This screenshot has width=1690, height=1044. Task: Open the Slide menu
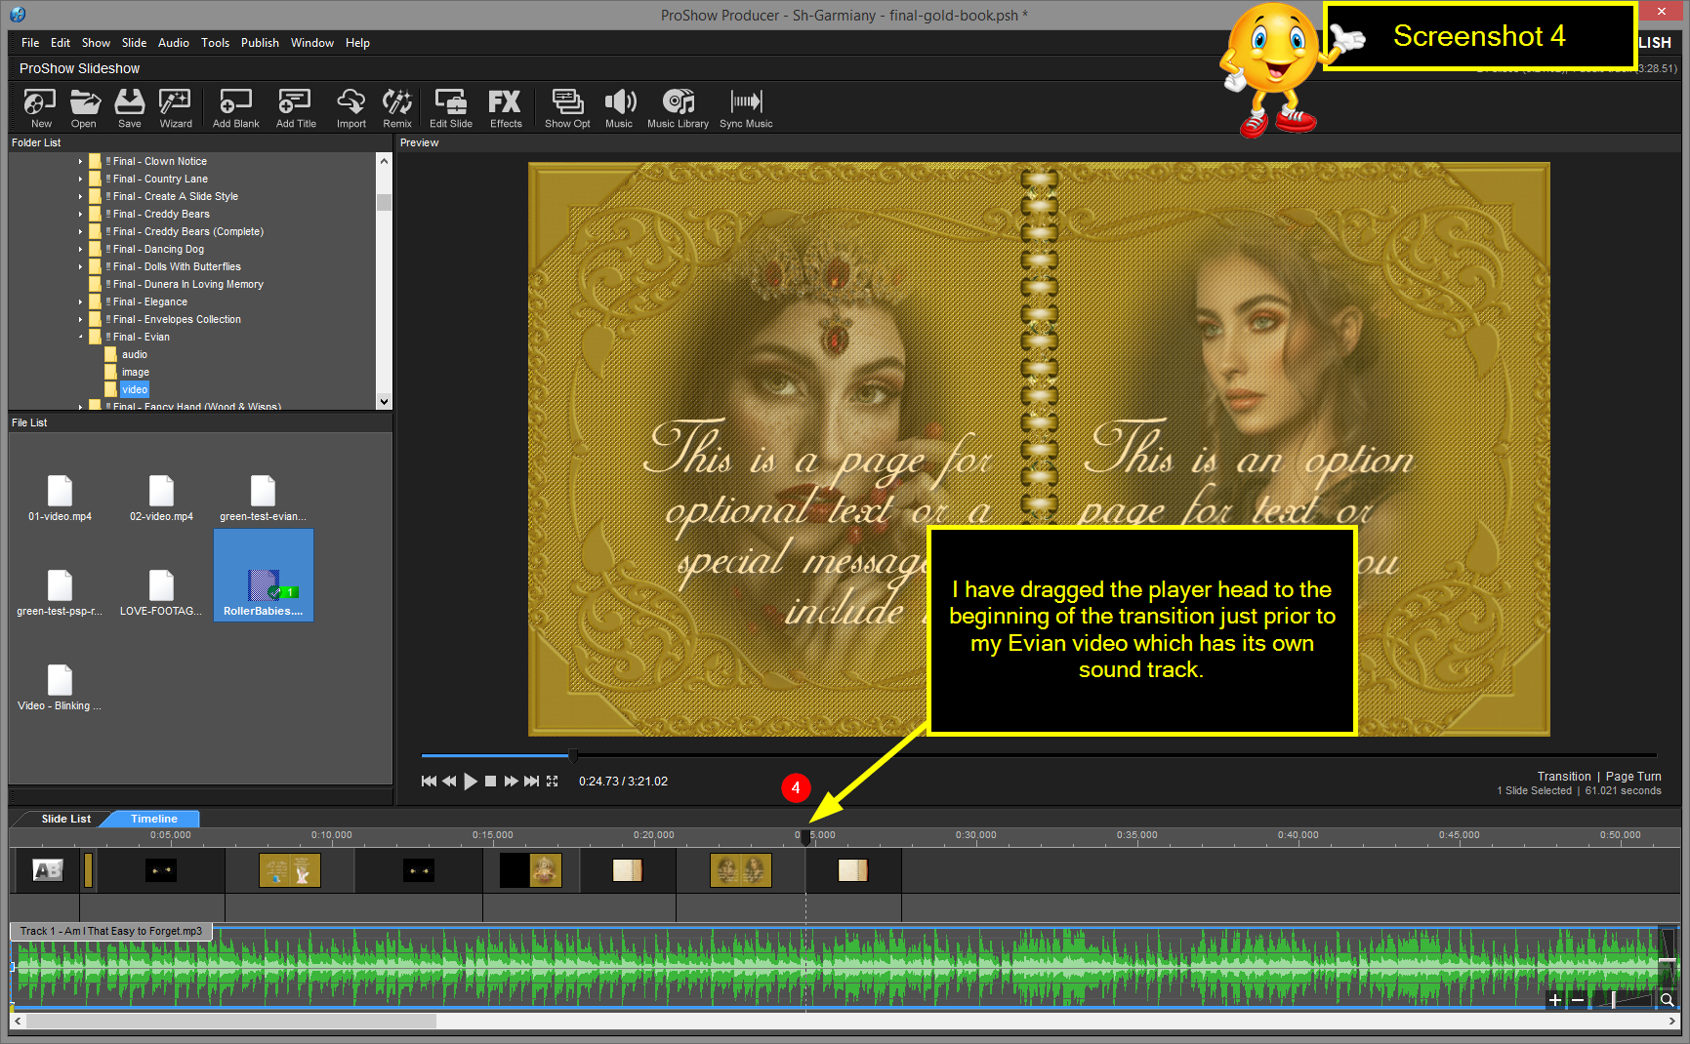coord(134,43)
